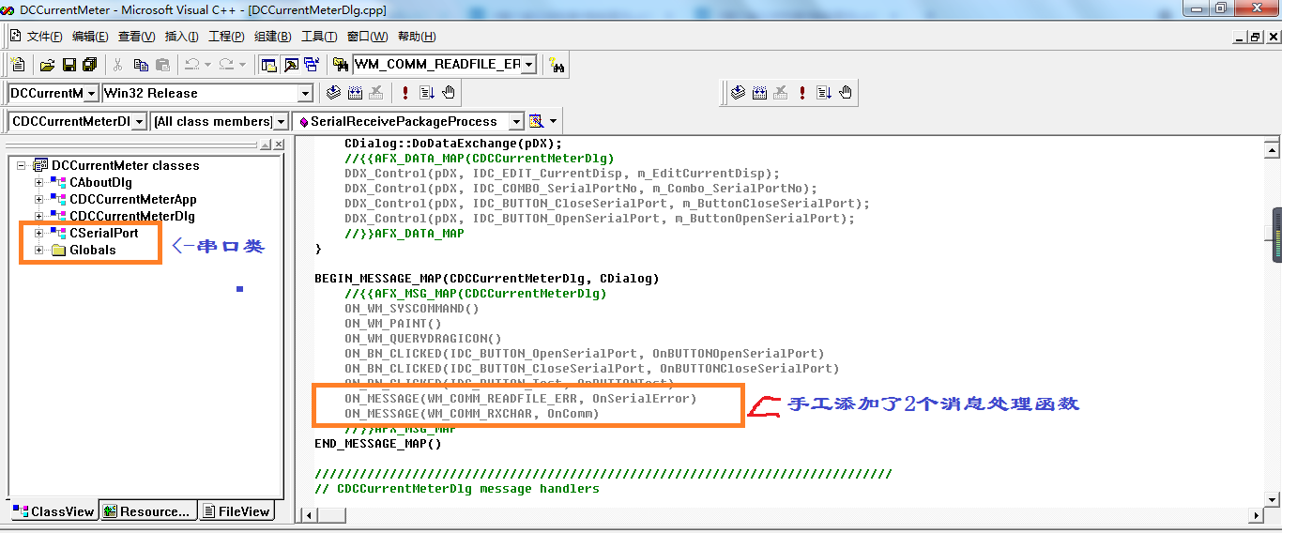Click Go debug icon near Win32 Release dropdown

coord(427,92)
